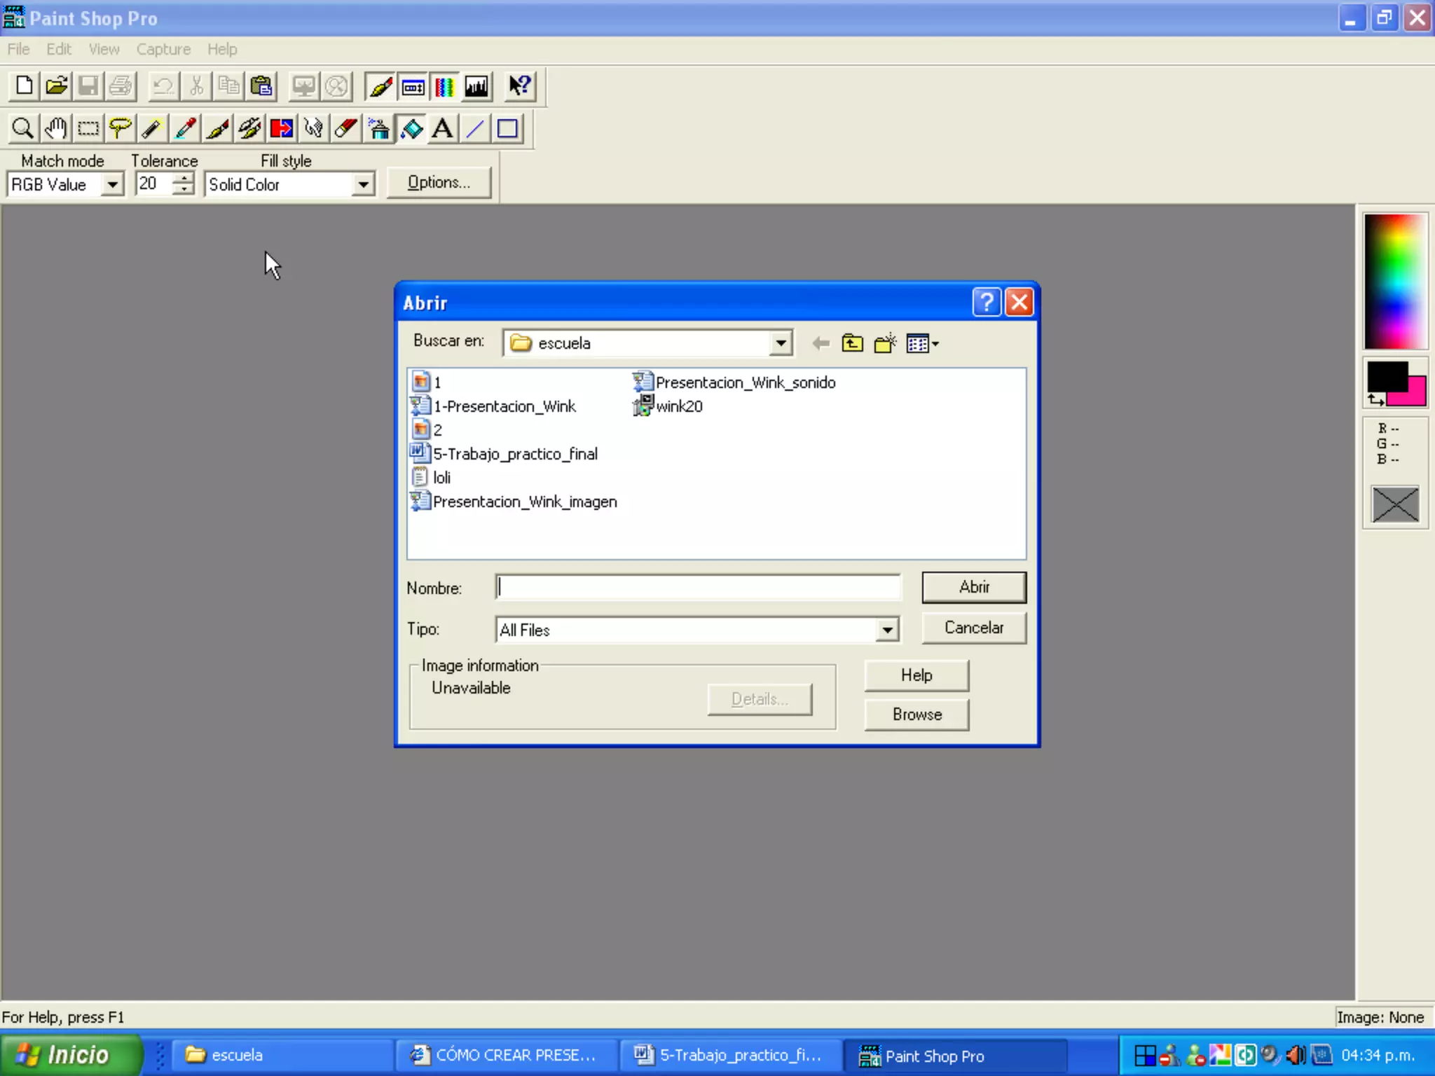
Task: Create New Folder in Abrir dialog
Action: pos(884,343)
